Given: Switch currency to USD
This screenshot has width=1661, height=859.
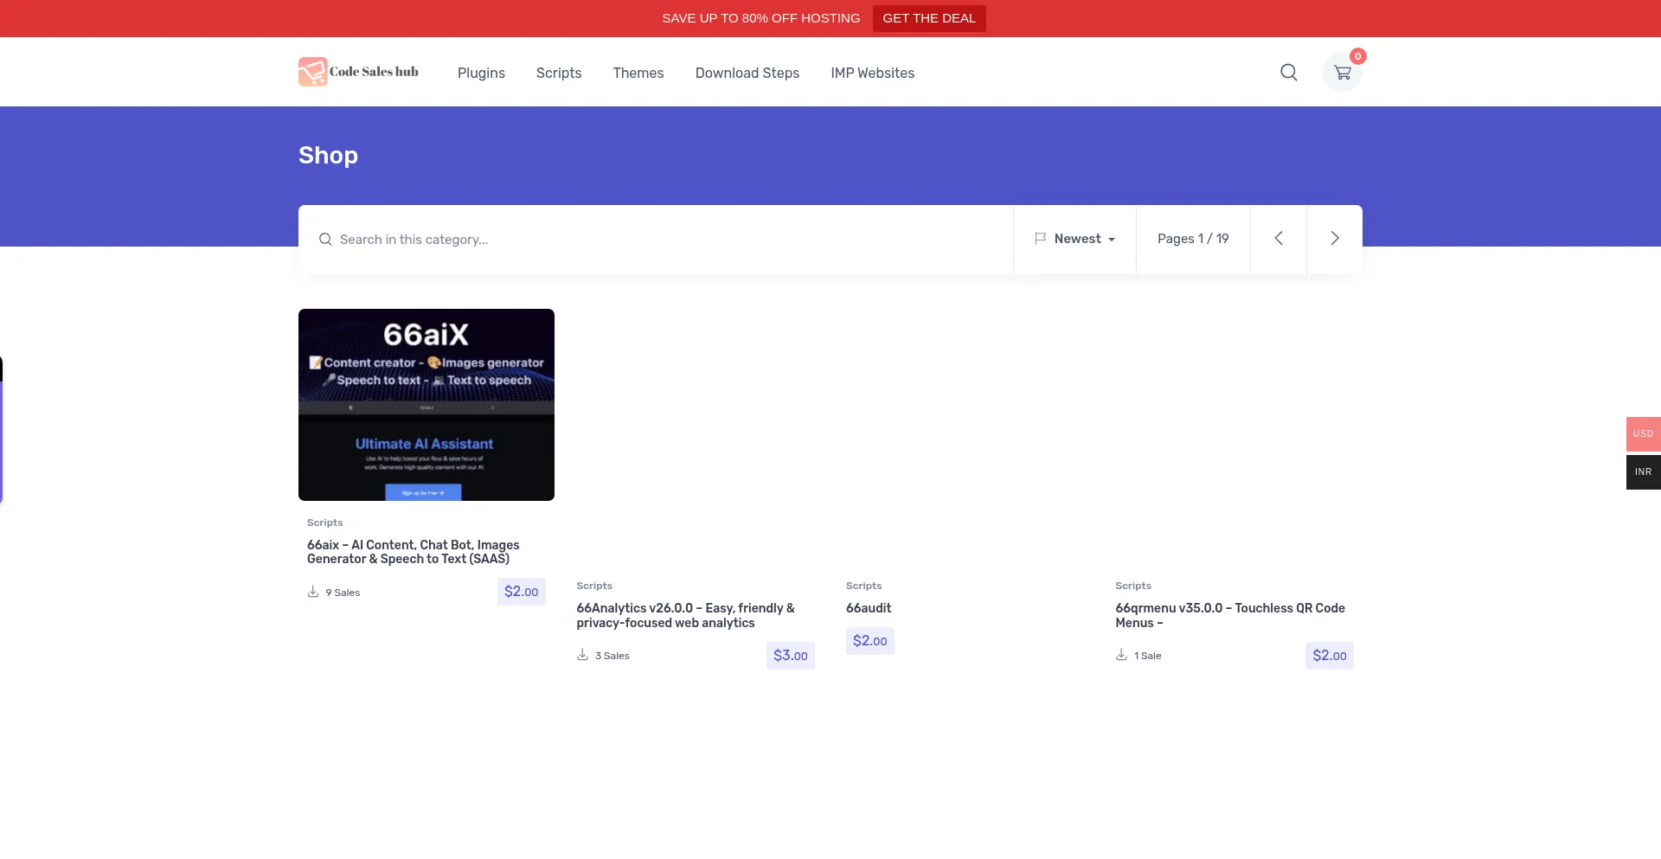Looking at the screenshot, I should [1642, 433].
